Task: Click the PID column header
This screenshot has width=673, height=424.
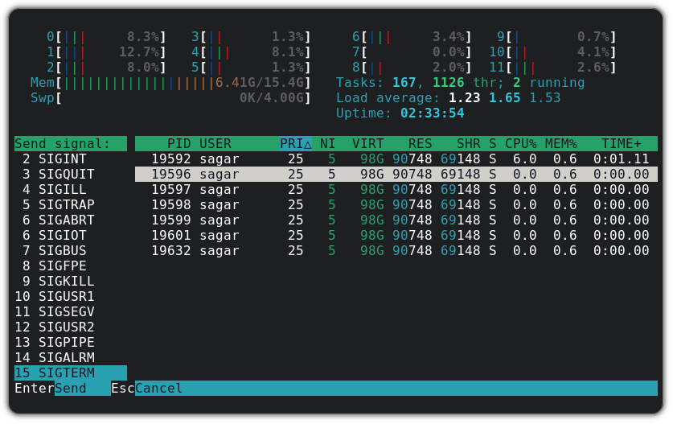Action: pyautogui.click(x=179, y=144)
